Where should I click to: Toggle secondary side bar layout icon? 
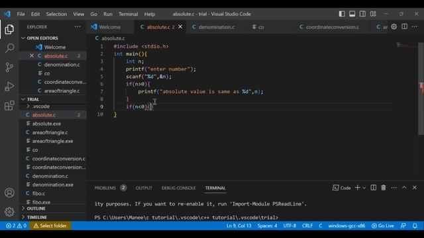coord(362,14)
